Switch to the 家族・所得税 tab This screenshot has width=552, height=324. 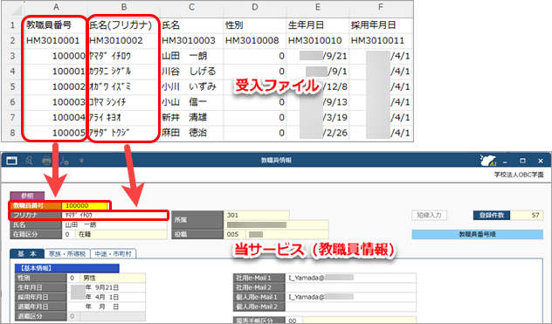[x=67, y=254]
